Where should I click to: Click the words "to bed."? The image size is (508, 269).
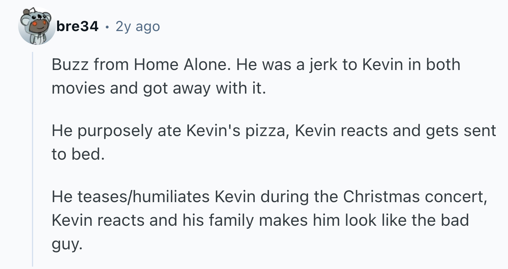point(78,154)
